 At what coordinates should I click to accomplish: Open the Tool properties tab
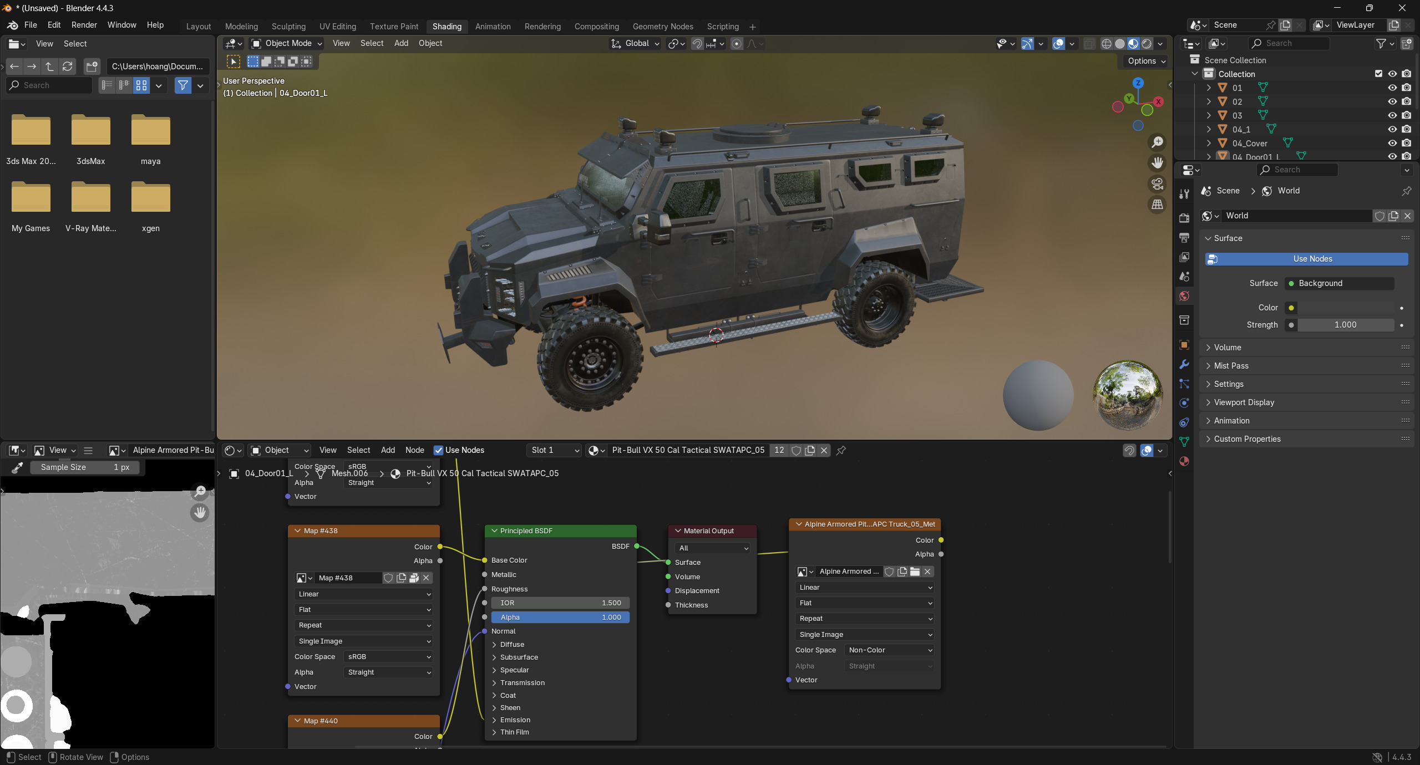click(1184, 193)
